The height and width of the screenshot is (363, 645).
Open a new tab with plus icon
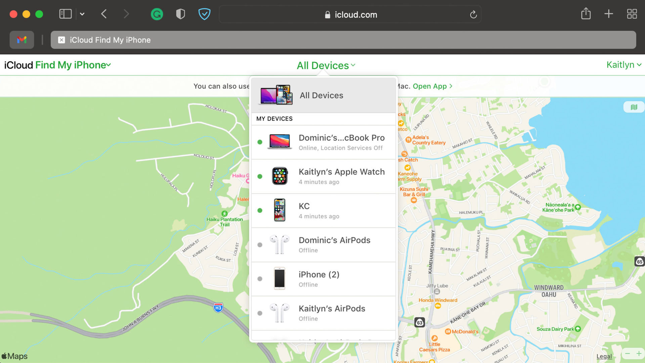(608, 14)
